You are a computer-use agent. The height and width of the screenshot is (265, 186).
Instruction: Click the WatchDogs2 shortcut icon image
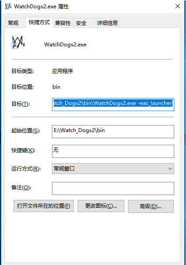18,42
